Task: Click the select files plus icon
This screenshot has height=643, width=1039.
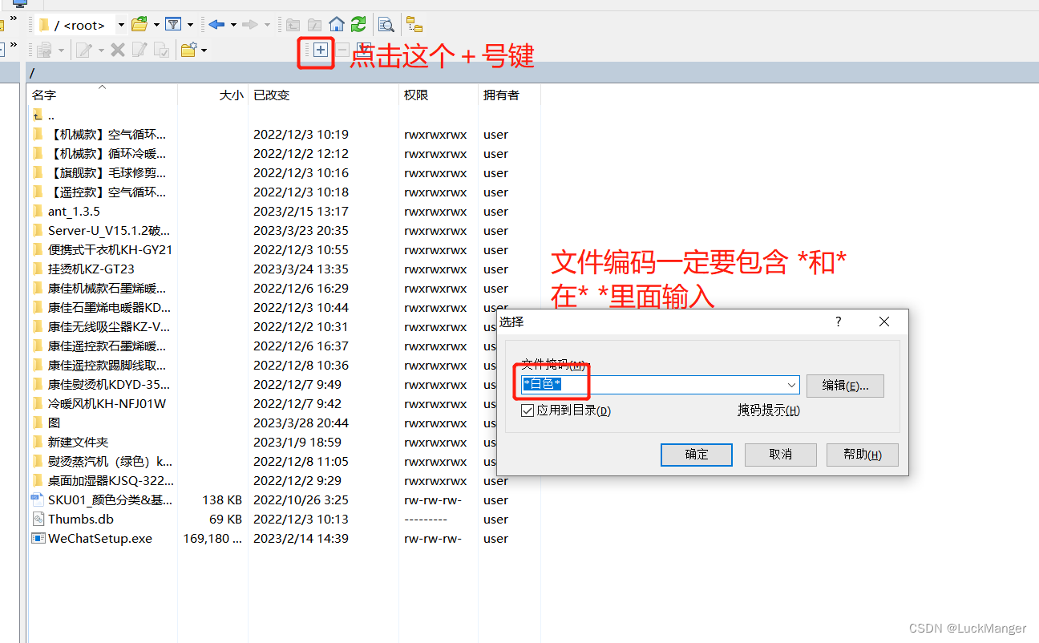Action: pos(321,50)
